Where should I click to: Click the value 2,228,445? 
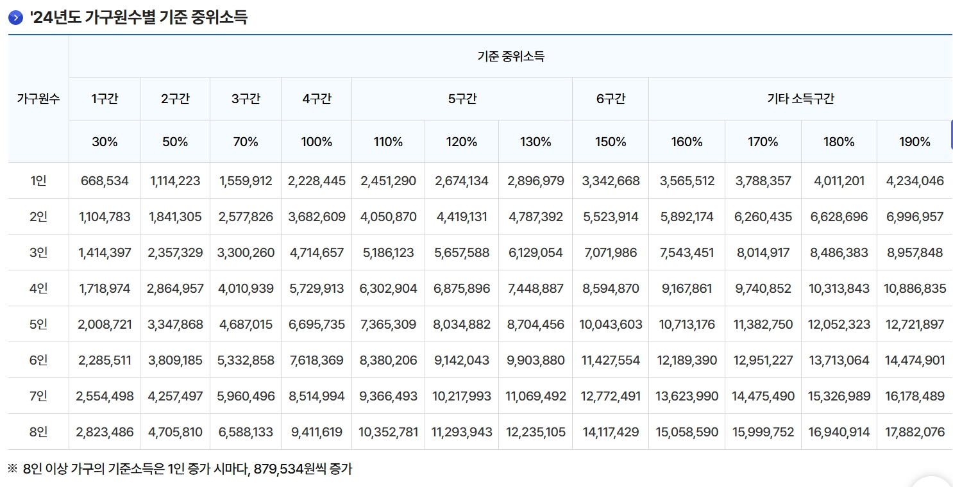tap(317, 181)
